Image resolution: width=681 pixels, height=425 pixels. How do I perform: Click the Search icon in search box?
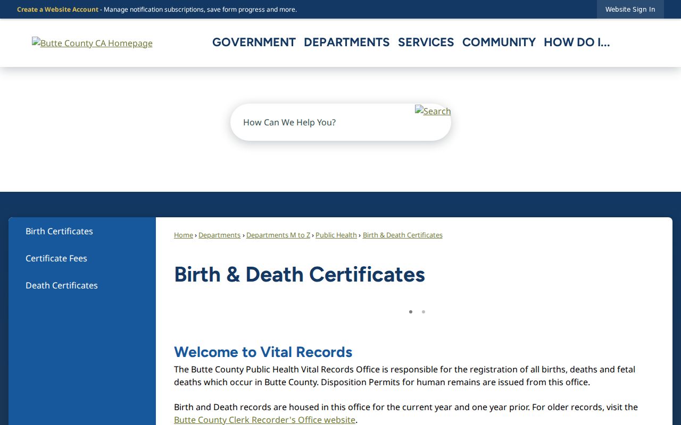point(433,111)
